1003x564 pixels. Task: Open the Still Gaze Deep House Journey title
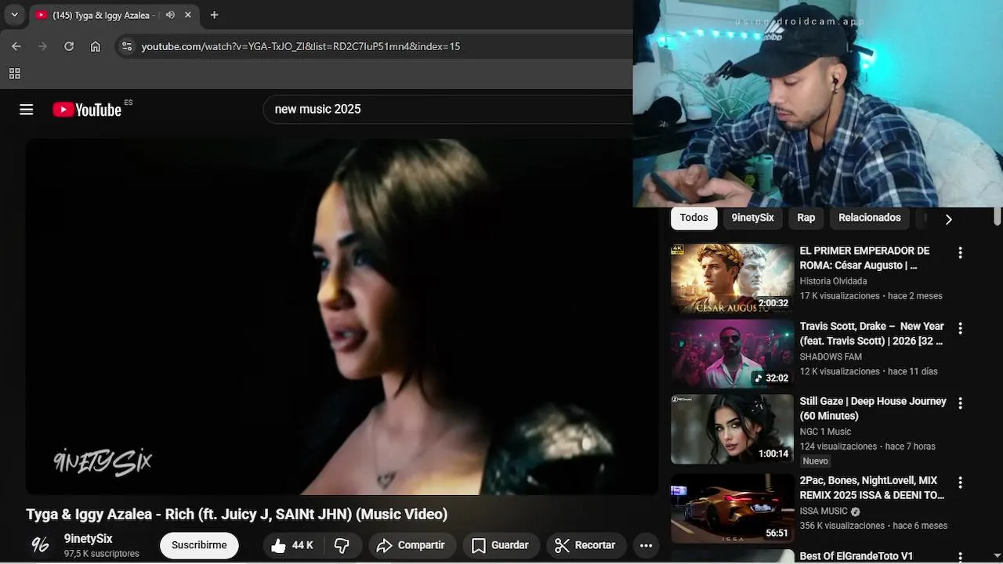pos(873,408)
